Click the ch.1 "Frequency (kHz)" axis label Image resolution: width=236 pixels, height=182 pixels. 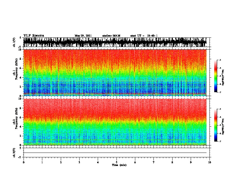coord(16,69)
